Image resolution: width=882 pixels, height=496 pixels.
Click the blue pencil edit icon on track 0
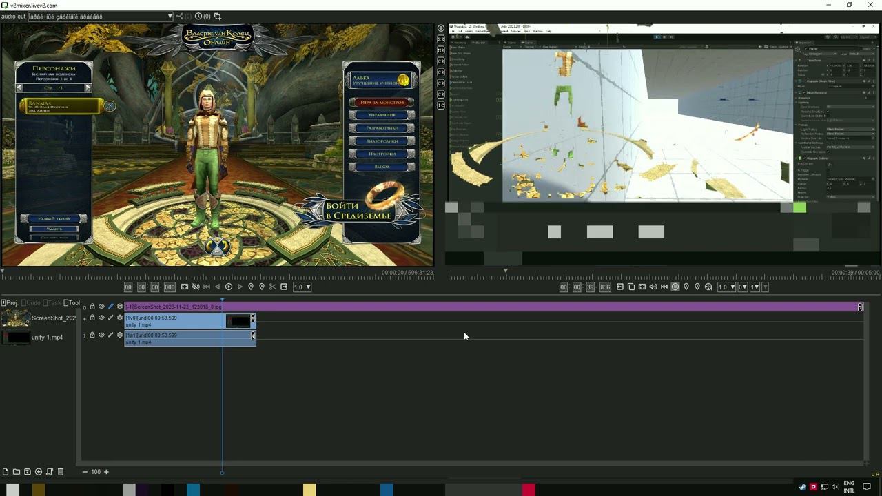pyautogui.click(x=110, y=307)
